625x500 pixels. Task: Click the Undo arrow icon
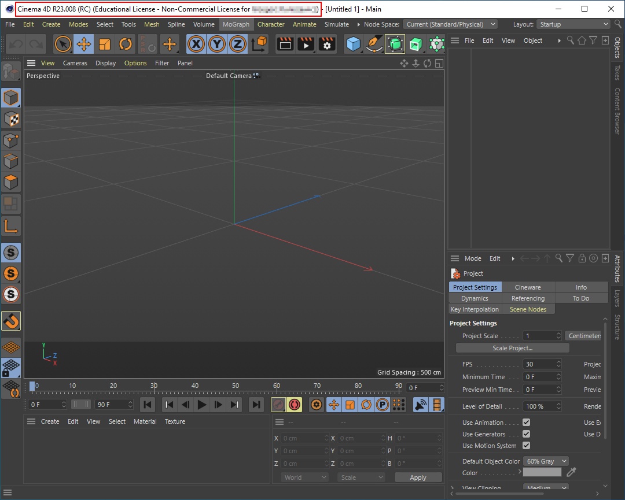coord(16,44)
